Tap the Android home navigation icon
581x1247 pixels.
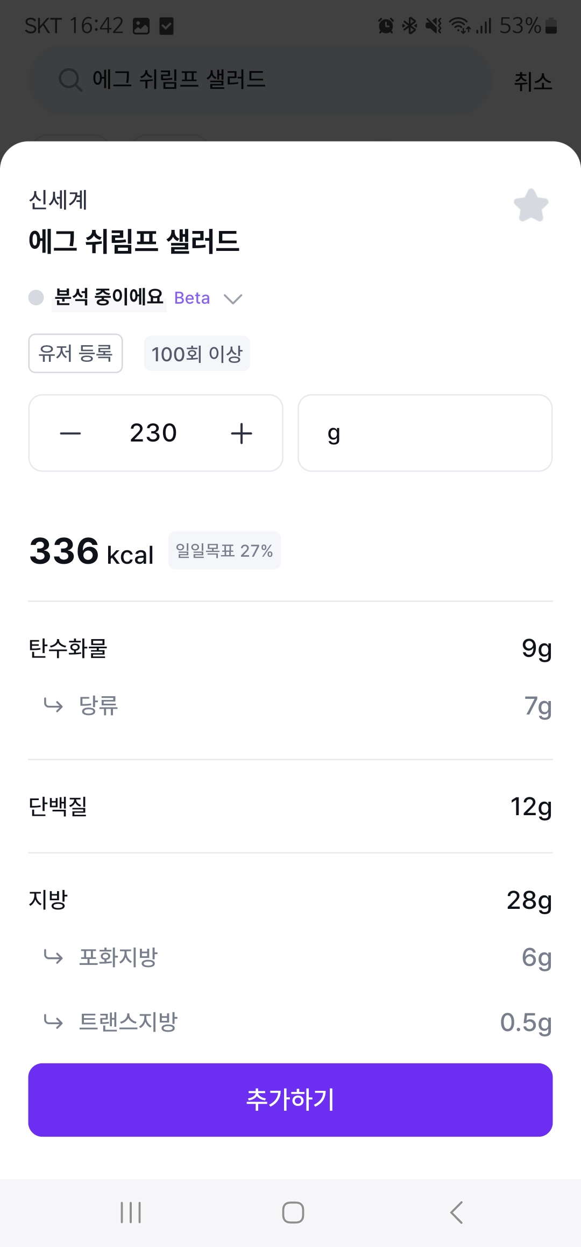pyautogui.click(x=293, y=1213)
